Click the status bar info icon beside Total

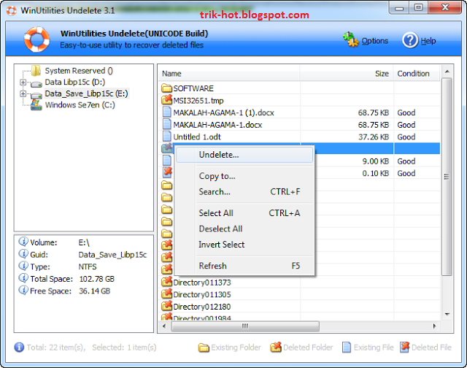pos(19,347)
